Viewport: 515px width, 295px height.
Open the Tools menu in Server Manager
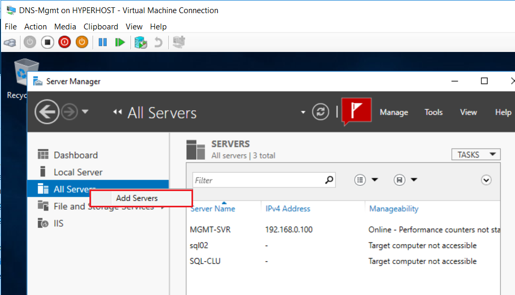coord(433,112)
